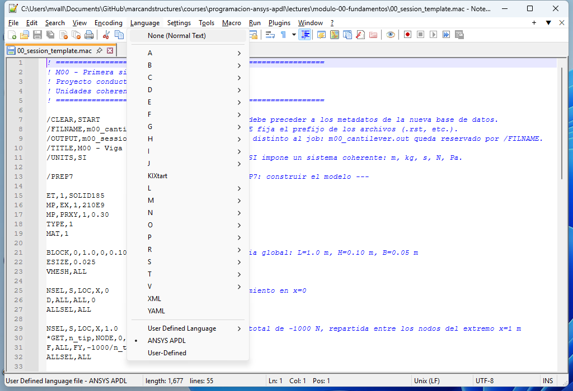Stop macro recording with the square icon

[421, 35]
